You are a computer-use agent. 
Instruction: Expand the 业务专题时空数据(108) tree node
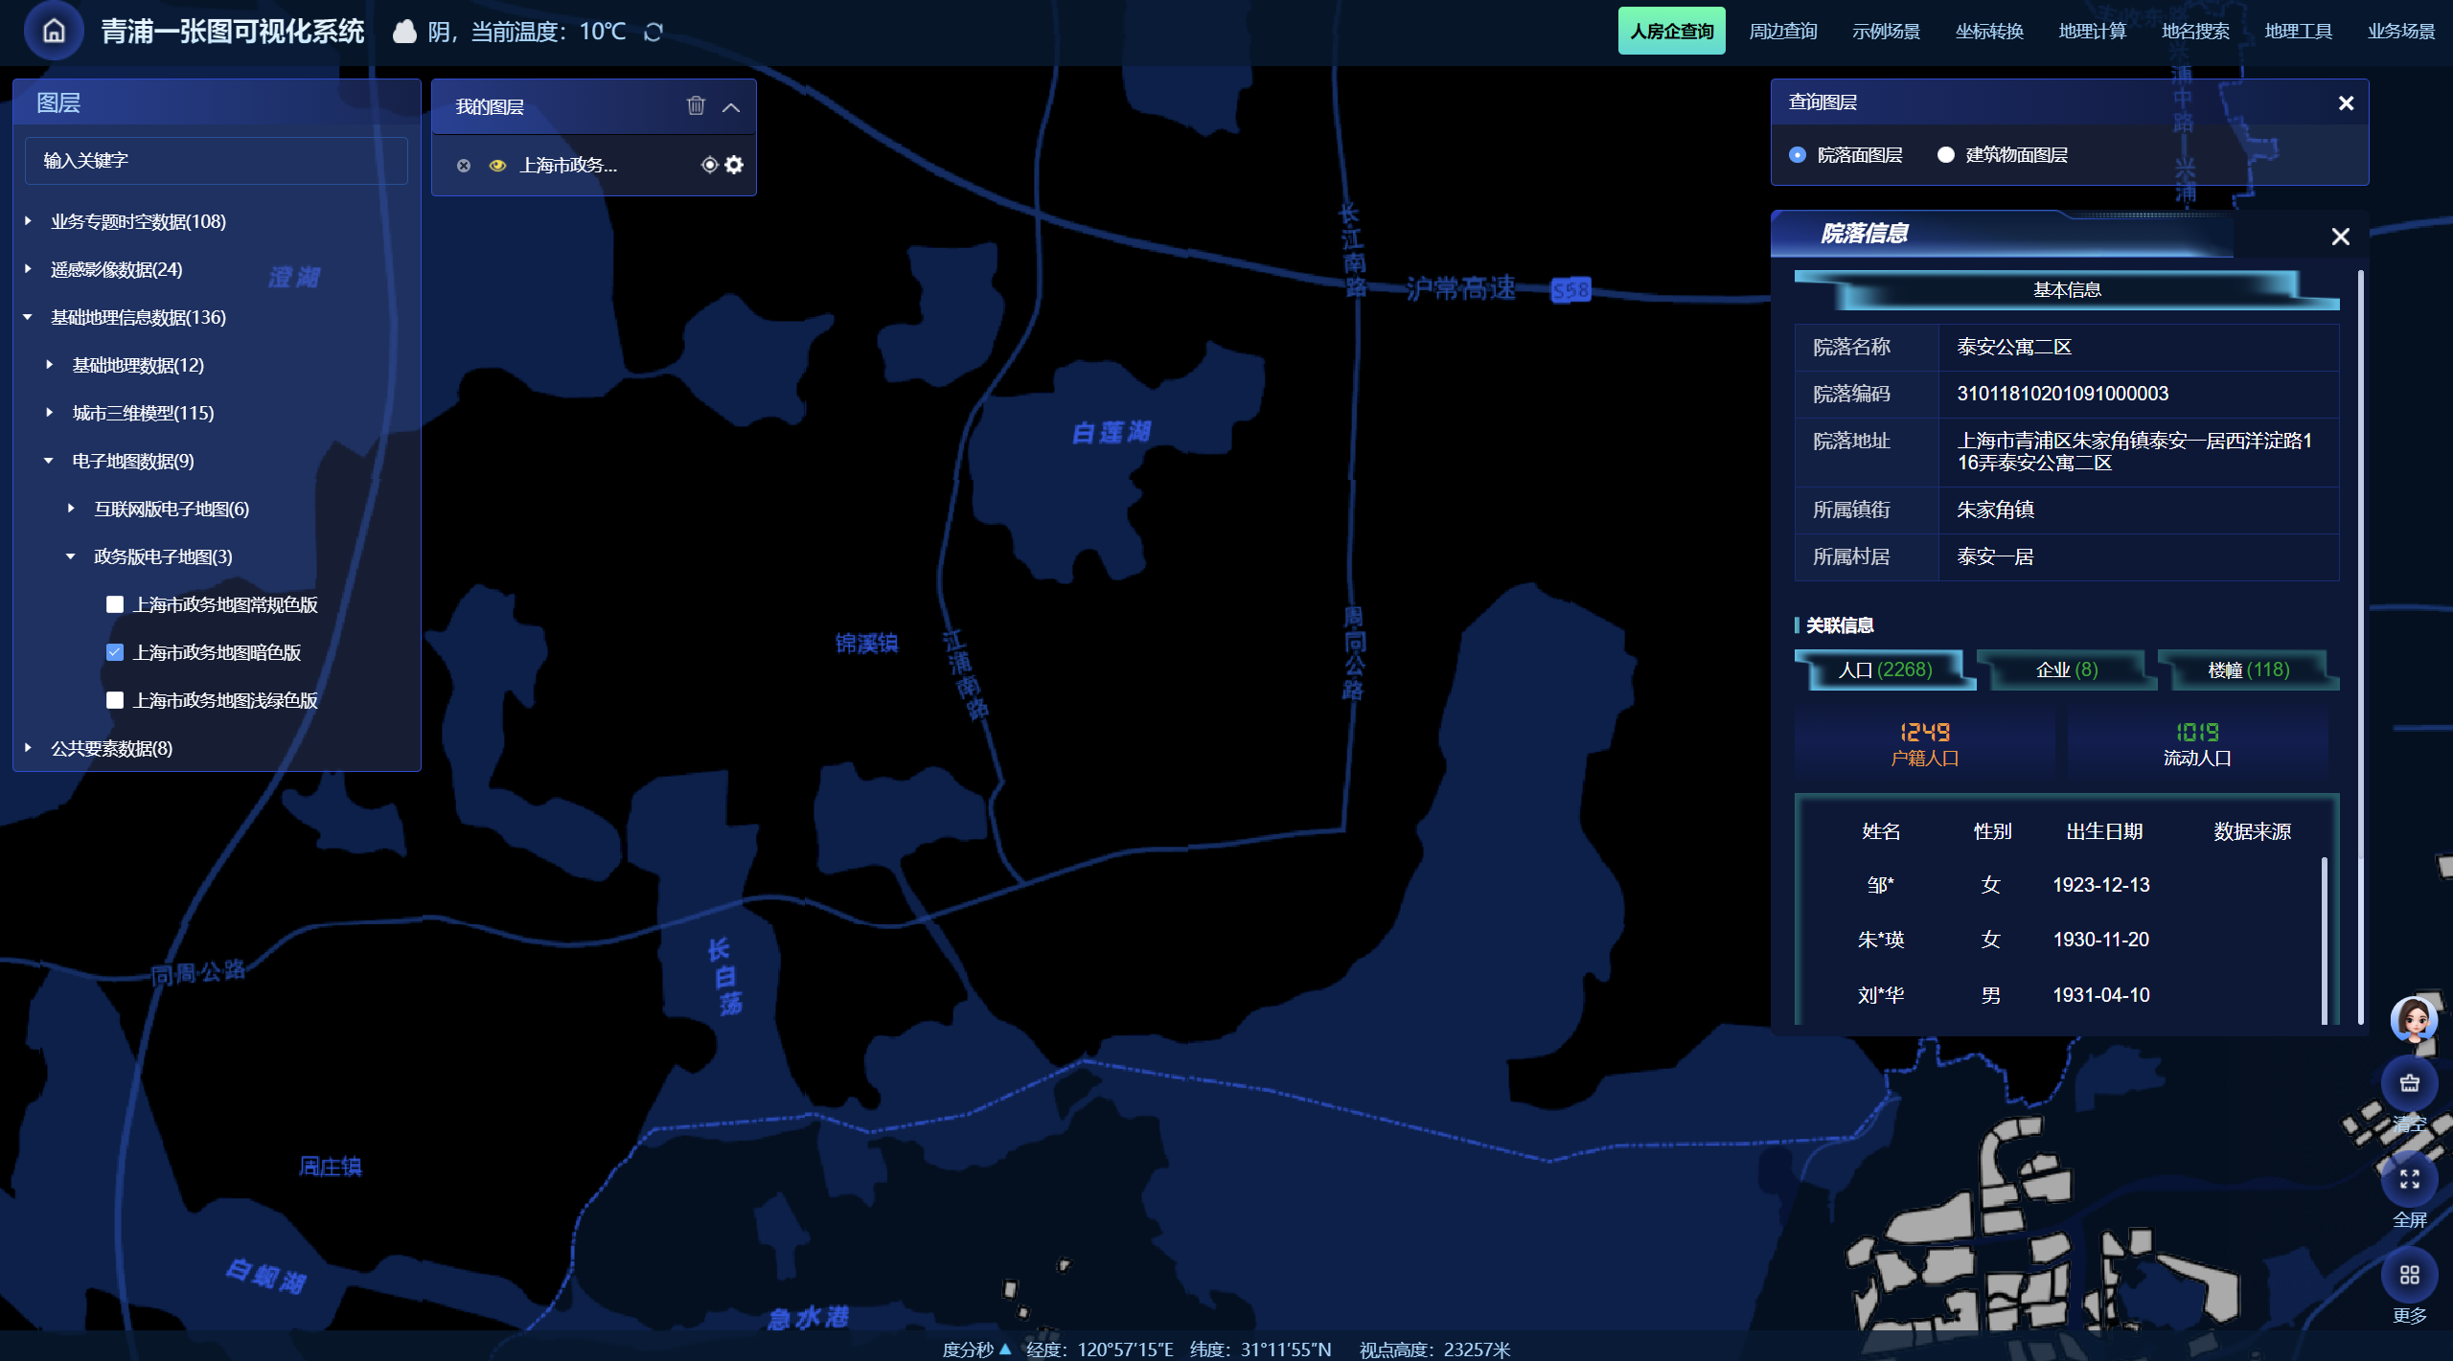[29, 221]
